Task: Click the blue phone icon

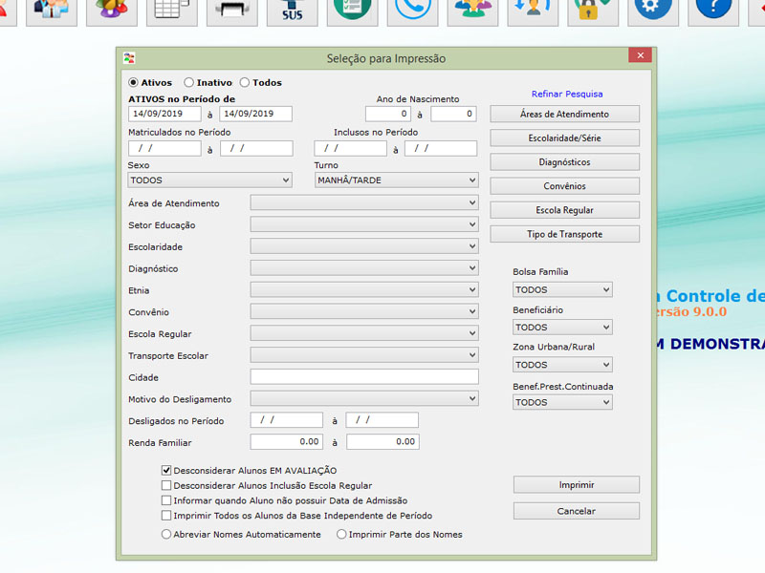Action: point(413,11)
